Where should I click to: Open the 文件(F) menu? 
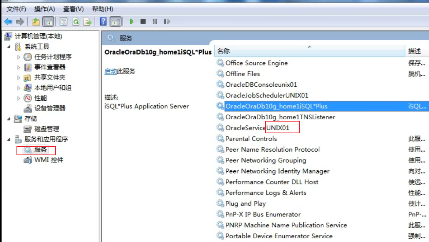[x=16, y=9]
